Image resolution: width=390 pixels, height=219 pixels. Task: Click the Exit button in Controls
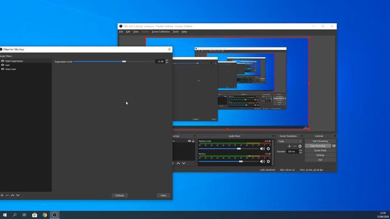pos(321,160)
